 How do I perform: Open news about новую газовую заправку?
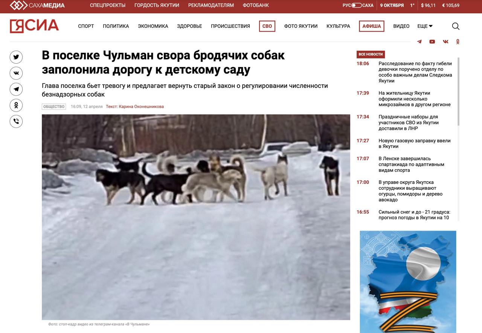point(415,144)
